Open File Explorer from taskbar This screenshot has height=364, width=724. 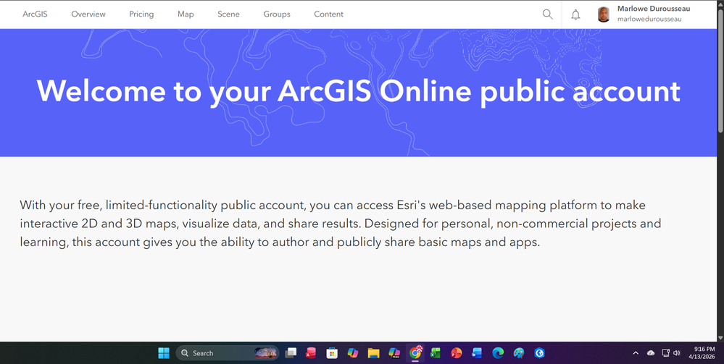(373, 353)
